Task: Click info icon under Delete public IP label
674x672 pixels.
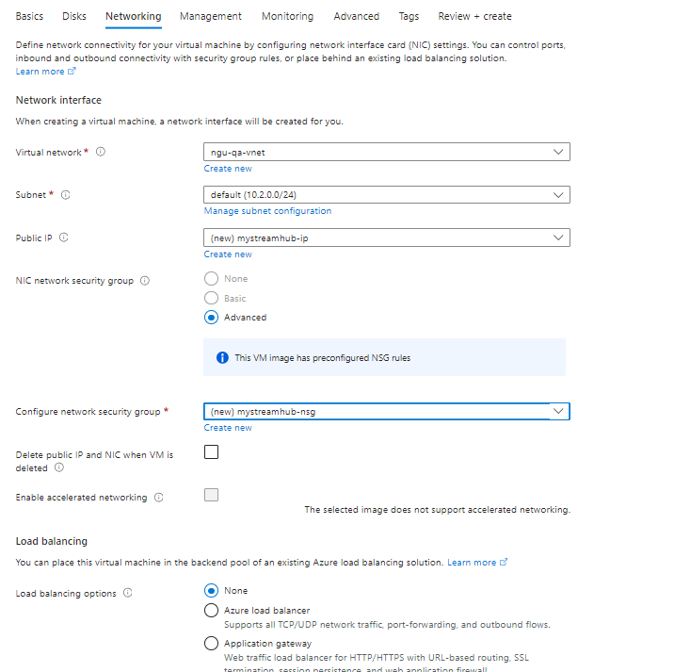Action: [x=59, y=467]
